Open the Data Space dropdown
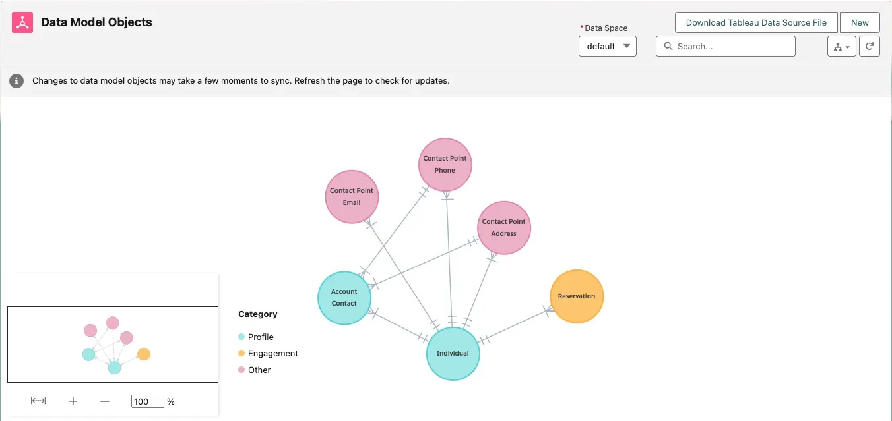The width and height of the screenshot is (892, 421). [x=607, y=46]
